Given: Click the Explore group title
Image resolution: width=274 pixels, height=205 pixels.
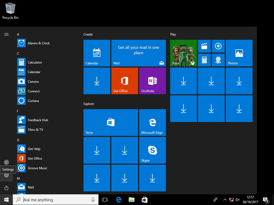Looking at the screenshot, I should (x=89, y=104).
